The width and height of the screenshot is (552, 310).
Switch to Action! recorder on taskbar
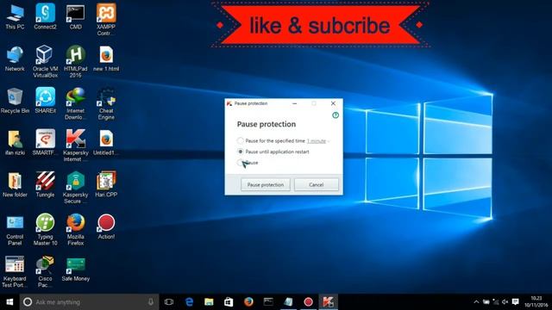[309, 302]
